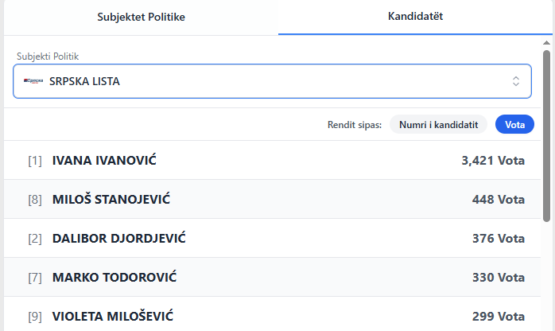Screen dimensions: 555x331
Task: Sort candidates by Numri i kandidatit
Action: 438,125
